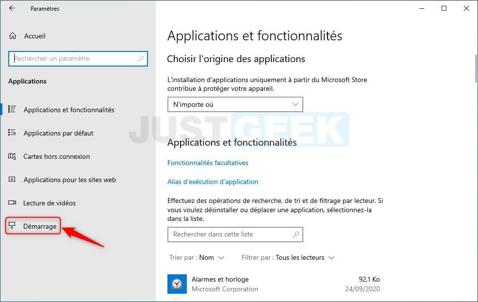Click the Lecture de vidéos icon
The width and height of the screenshot is (478, 302).
click(12, 202)
